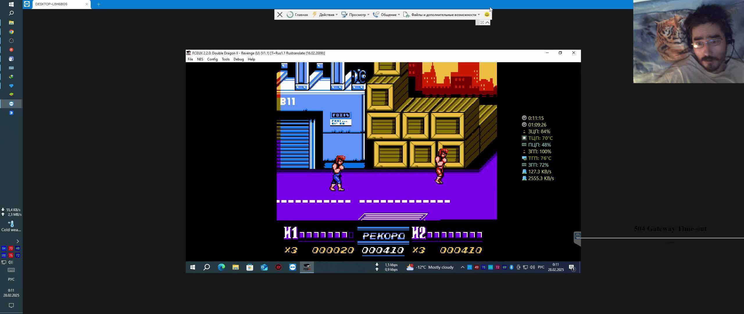Close the TeamViewer session toolbar X
744x314 pixels.
280,15
